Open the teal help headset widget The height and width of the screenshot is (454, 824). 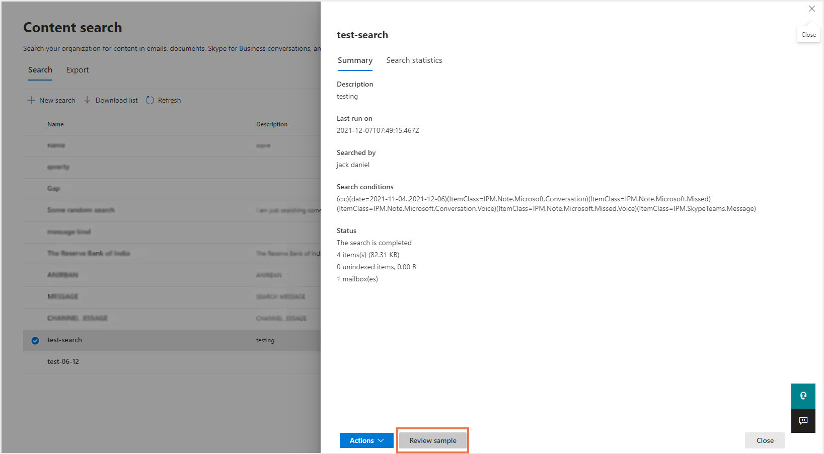[x=803, y=396]
